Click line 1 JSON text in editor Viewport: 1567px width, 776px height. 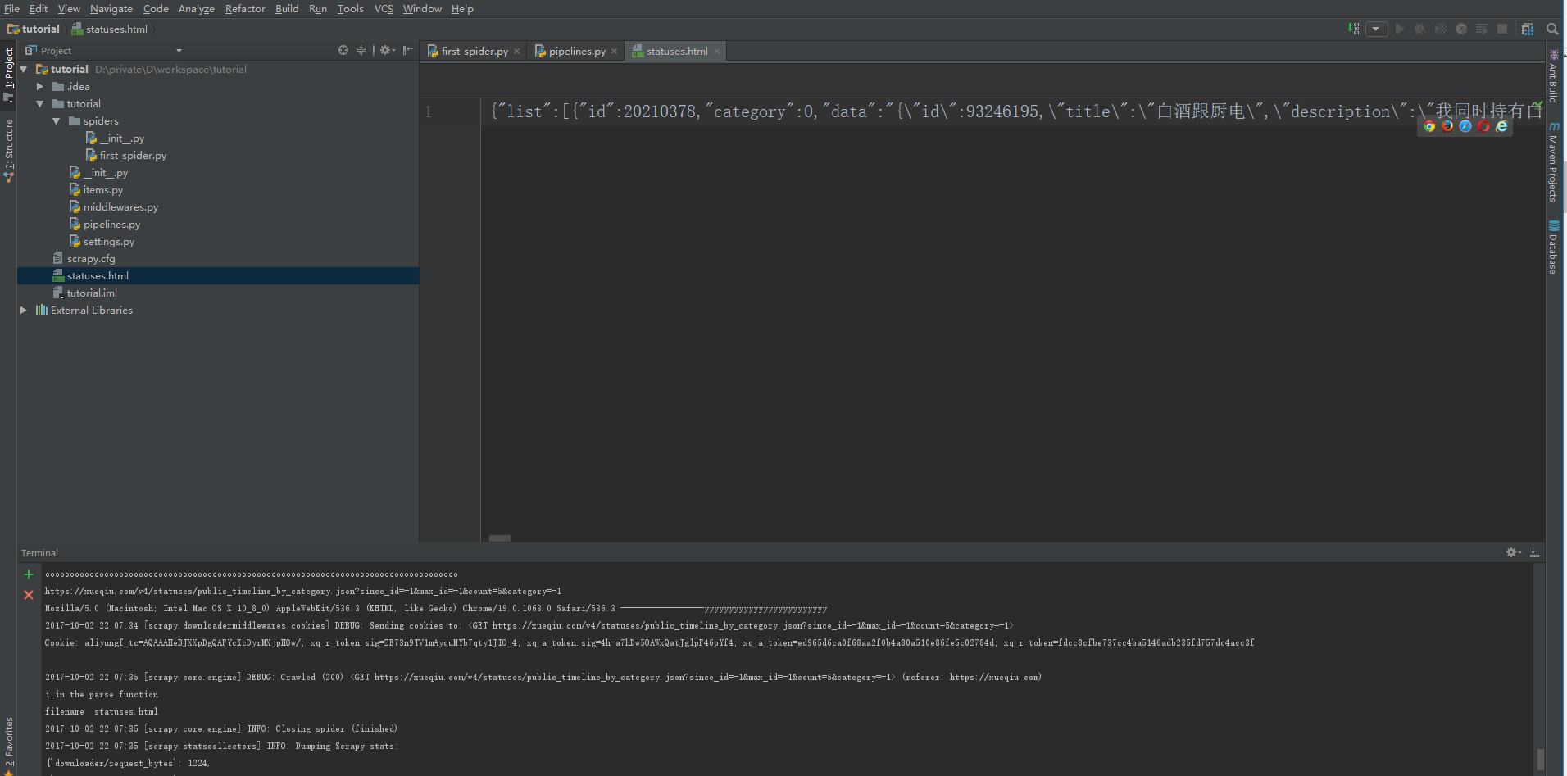tap(1016, 111)
